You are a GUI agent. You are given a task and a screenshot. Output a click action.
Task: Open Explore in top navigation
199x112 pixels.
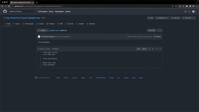point(68,12)
